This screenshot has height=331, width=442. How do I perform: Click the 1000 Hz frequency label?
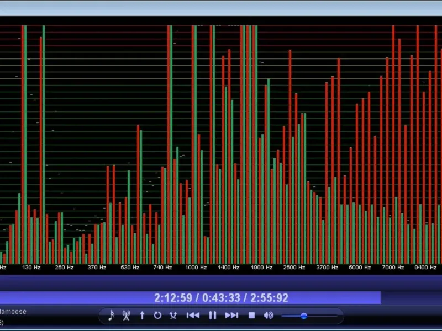(196, 268)
